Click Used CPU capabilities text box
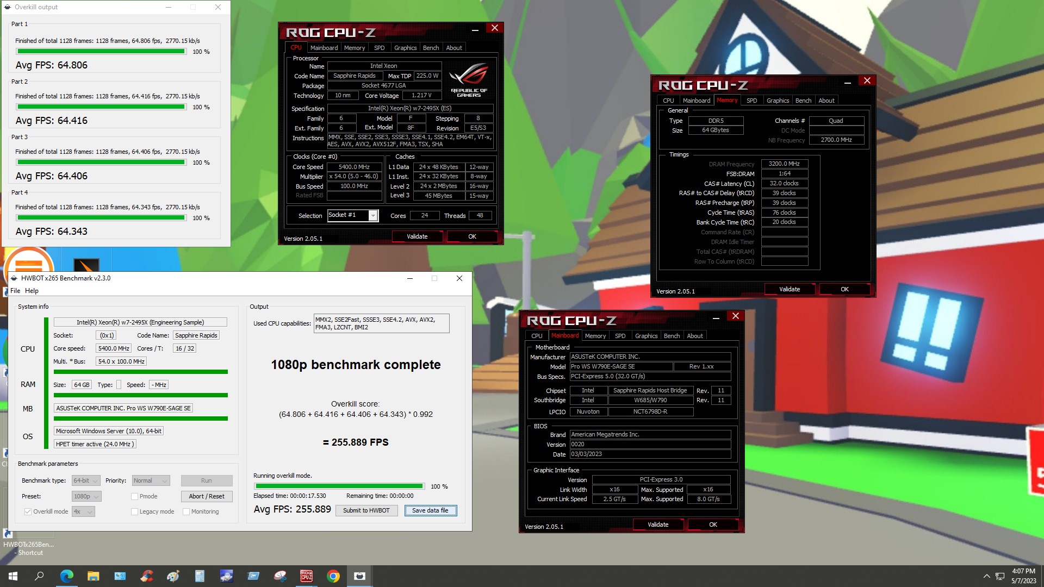The height and width of the screenshot is (587, 1044). click(x=382, y=323)
